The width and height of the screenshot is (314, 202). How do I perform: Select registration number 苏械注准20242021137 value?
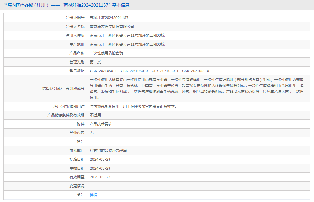coord(109,18)
